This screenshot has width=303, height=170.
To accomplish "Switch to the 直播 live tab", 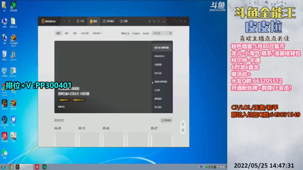I will pos(124,21).
